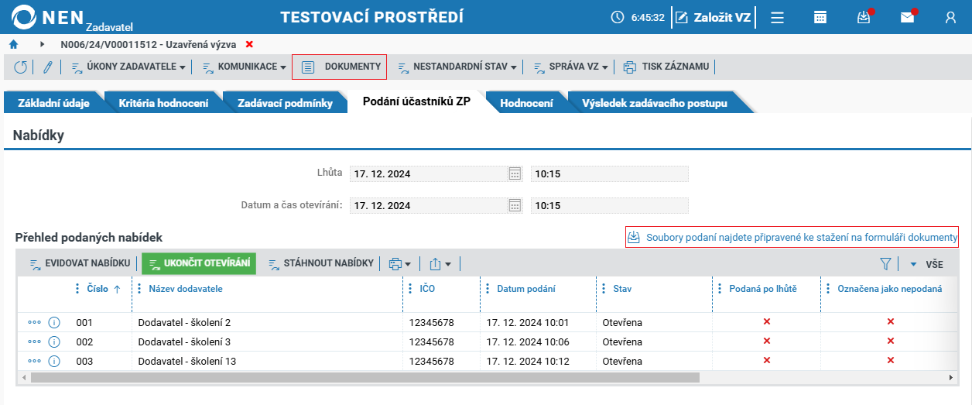Expand breadcrumb arrow next to home
This screenshot has width=972, height=405.
[x=43, y=45]
